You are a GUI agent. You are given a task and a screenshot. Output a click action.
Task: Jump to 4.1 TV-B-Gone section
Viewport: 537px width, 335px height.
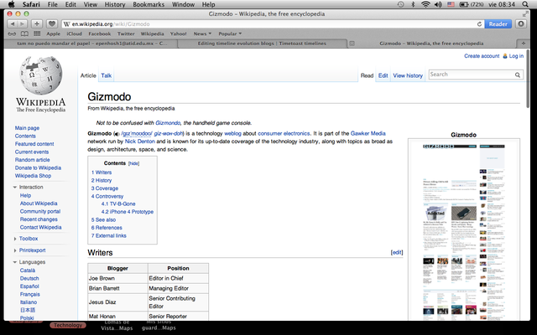118,204
